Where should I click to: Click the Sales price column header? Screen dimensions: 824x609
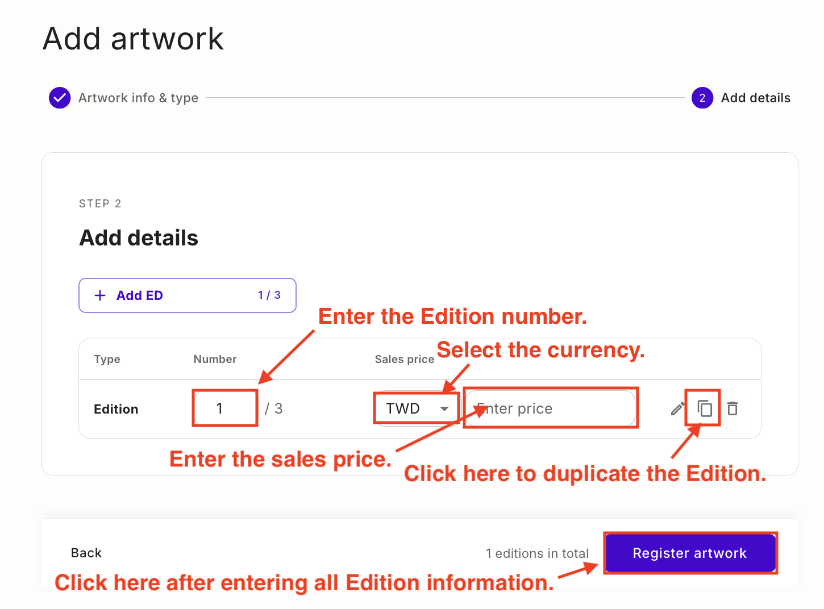click(404, 359)
